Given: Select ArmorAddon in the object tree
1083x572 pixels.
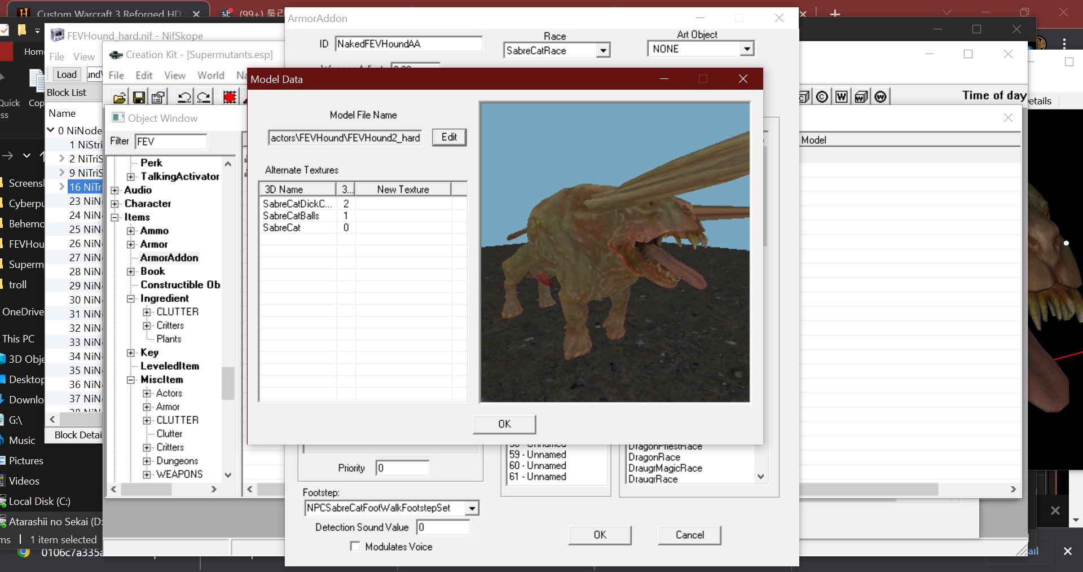Looking at the screenshot, I should [169, 258].
